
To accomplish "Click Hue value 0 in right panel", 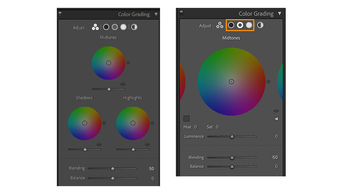I will [x=196, y=127].
